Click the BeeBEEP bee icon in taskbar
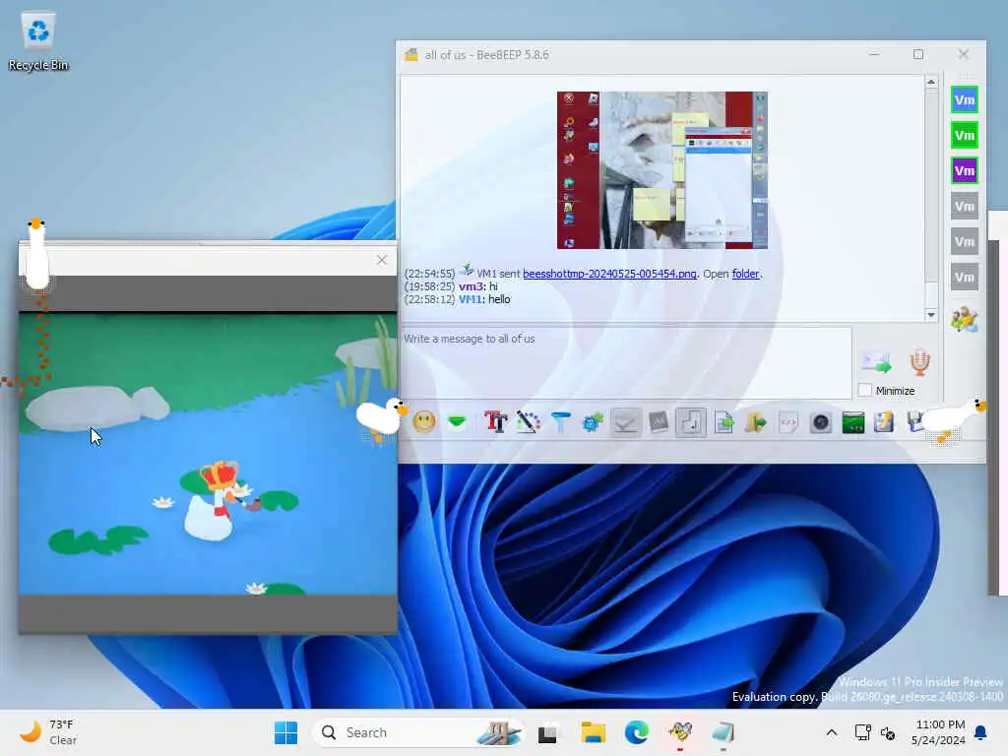Screen dimensions: 1008x756 click(680, 732)
